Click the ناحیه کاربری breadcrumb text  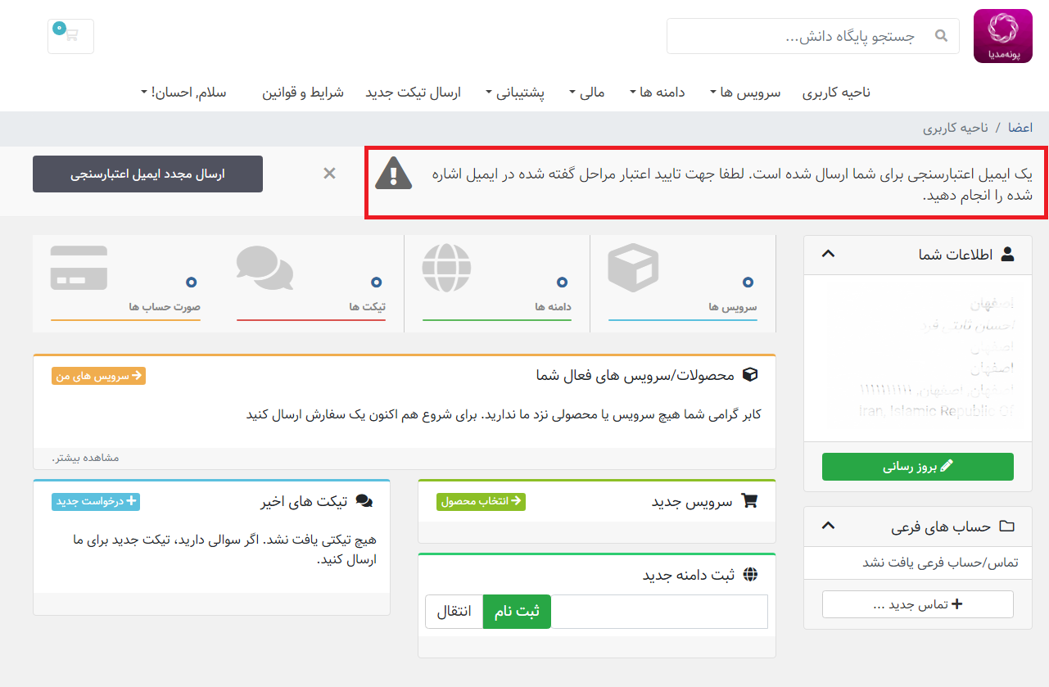click(x=956, y=128)
